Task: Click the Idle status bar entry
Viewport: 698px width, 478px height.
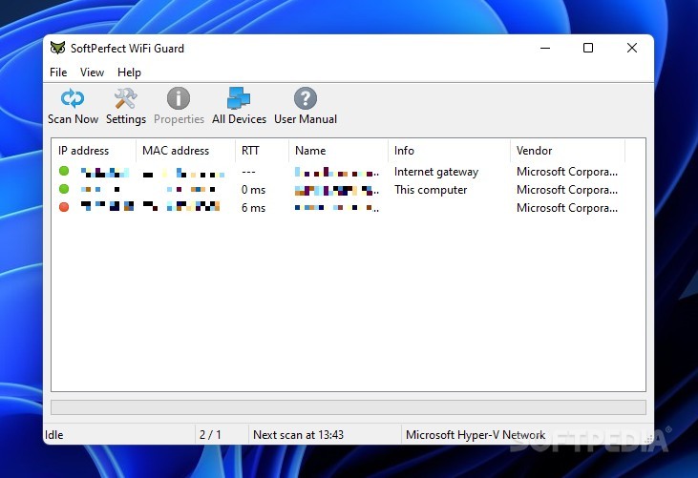Action: coord(54,435)
